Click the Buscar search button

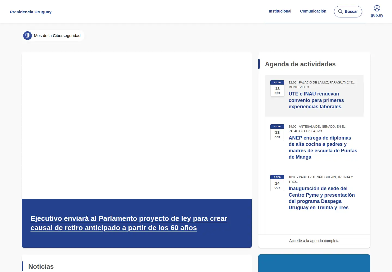coord(348,11)
